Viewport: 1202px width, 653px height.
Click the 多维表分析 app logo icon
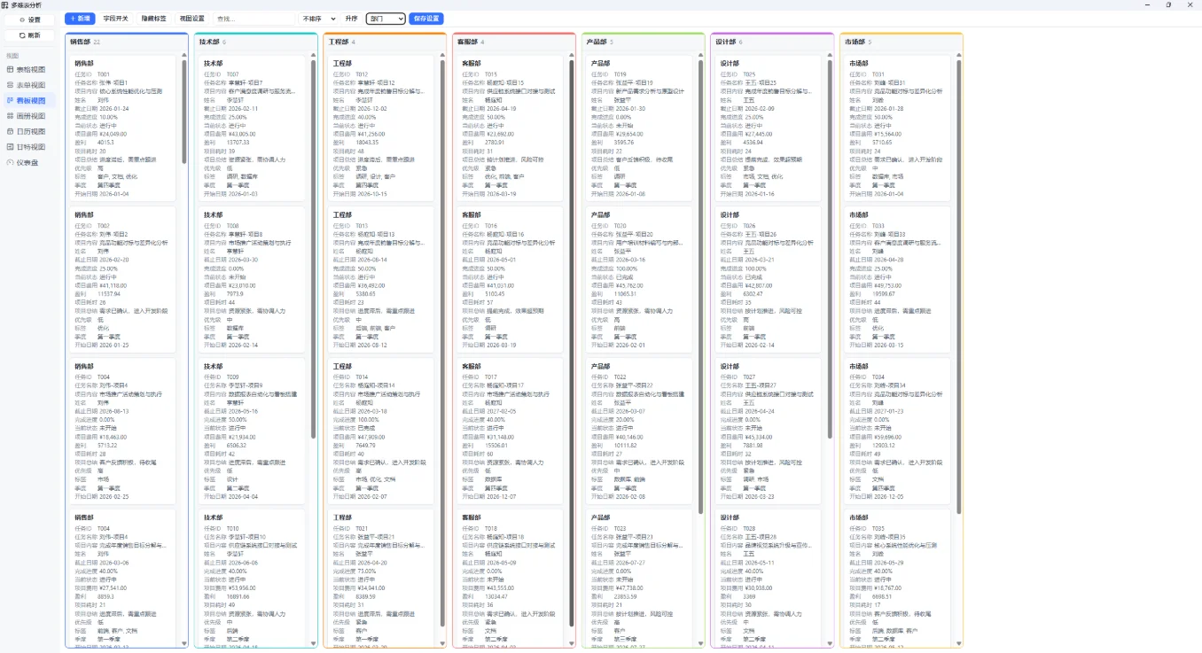[x=6, y=4]
